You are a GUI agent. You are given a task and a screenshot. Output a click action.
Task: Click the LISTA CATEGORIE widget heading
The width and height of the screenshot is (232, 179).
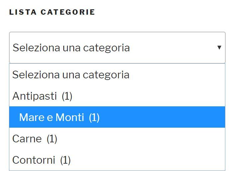click(52, 12)
